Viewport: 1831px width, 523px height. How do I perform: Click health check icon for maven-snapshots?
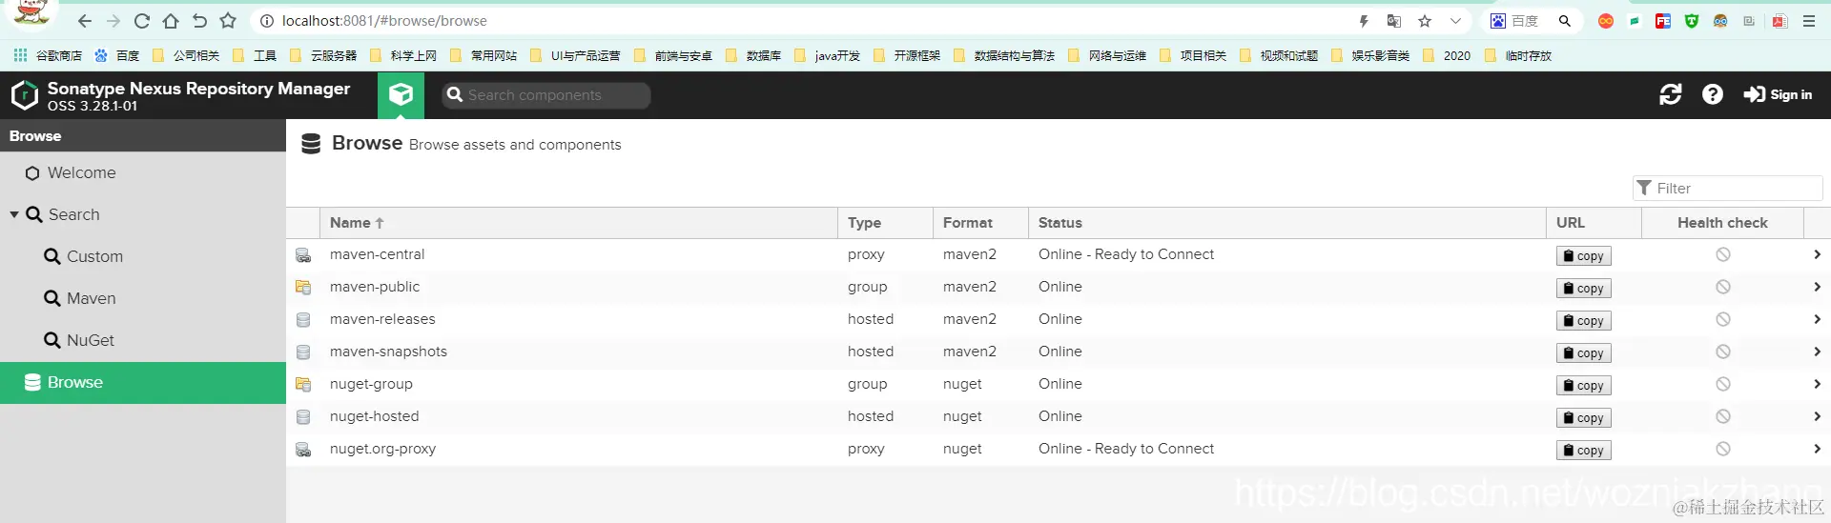(x=1723, y=352)
